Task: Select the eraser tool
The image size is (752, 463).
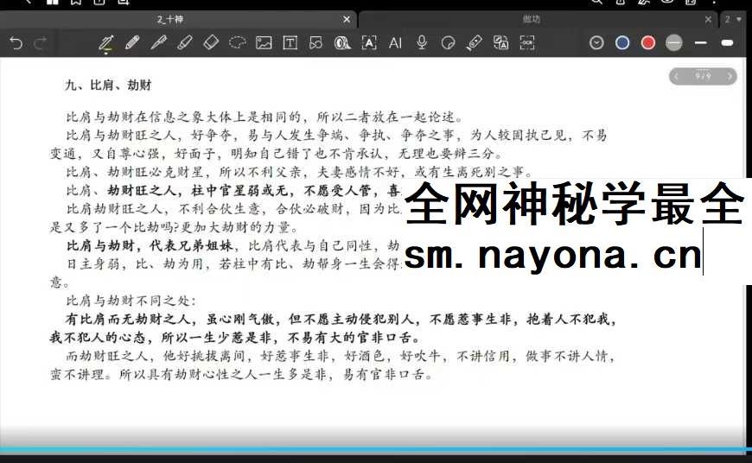Action: [x=211, y=42]
